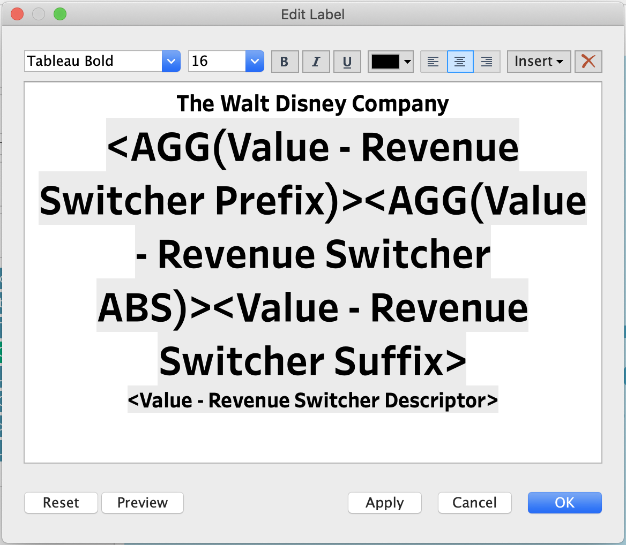626x545 pixels.
Task: Click the black font color swatch
Action: click(x=385, y=62)
